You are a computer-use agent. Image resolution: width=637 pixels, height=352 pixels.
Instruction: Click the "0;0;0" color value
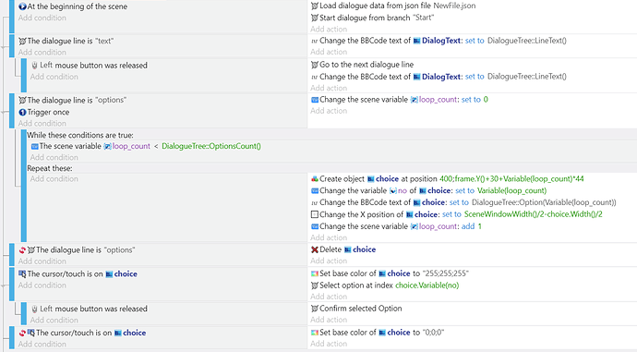pyautogui.click(x=434, y=333)
